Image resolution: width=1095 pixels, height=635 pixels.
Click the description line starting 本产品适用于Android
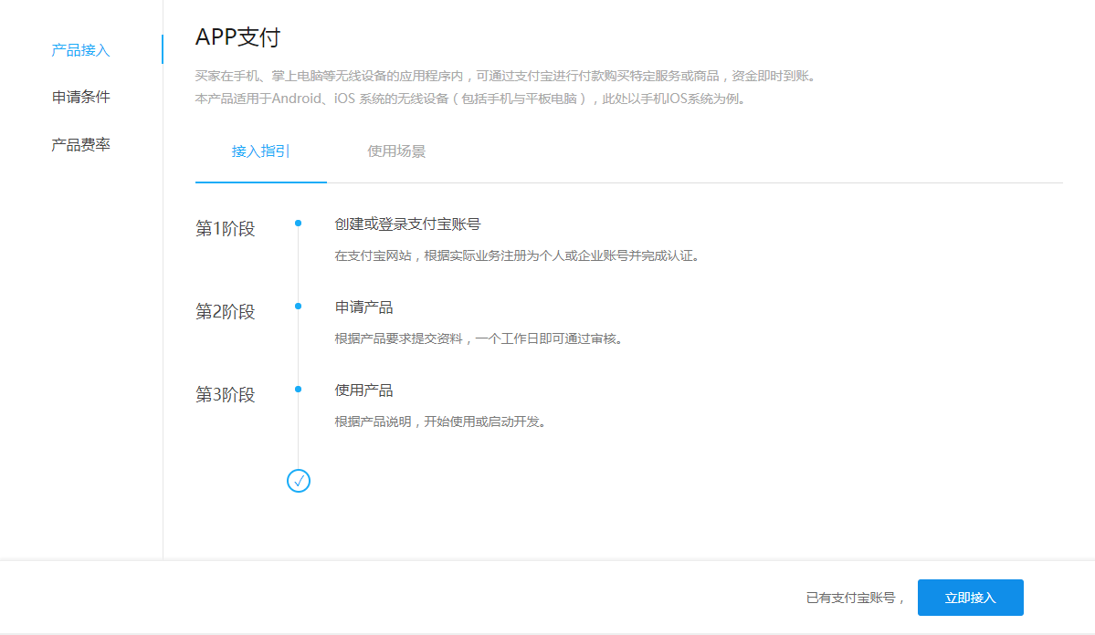click(472, 99)
